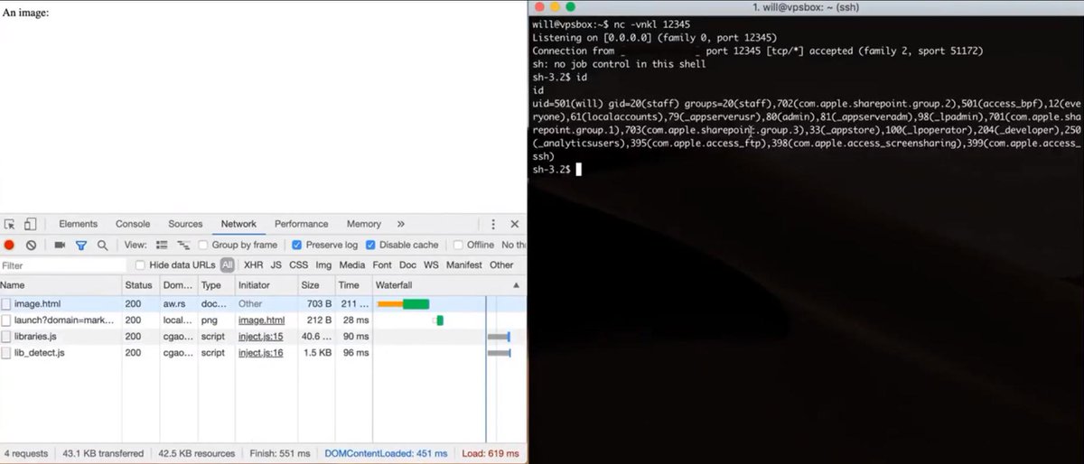Open the DevTools three-dot customize menu
This screenshot has width=1084, height=464.
pyautogui.click(x=493, y=225)
